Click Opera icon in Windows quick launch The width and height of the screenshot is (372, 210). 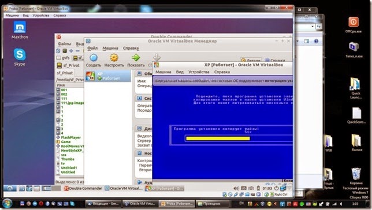click(x=41, y=204)
